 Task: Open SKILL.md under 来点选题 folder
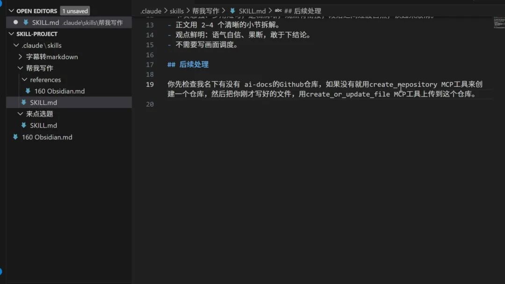(43, 126)
